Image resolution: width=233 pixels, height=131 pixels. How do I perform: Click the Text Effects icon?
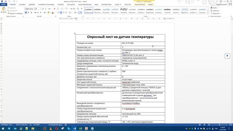44,13
